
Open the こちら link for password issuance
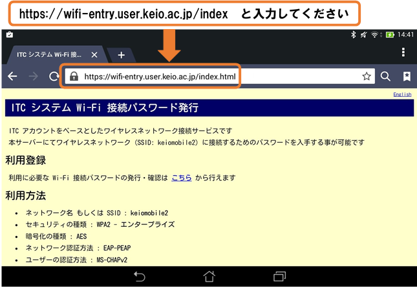[181, 177]
